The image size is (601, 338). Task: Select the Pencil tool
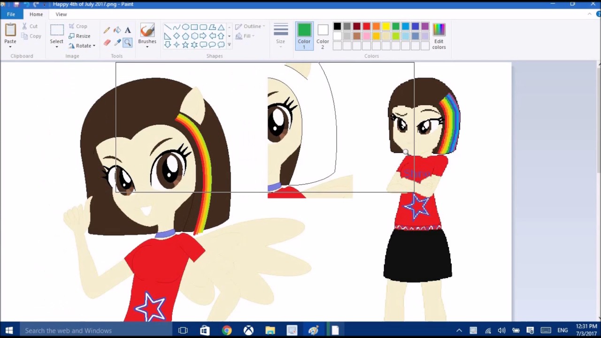click(107, 30)
